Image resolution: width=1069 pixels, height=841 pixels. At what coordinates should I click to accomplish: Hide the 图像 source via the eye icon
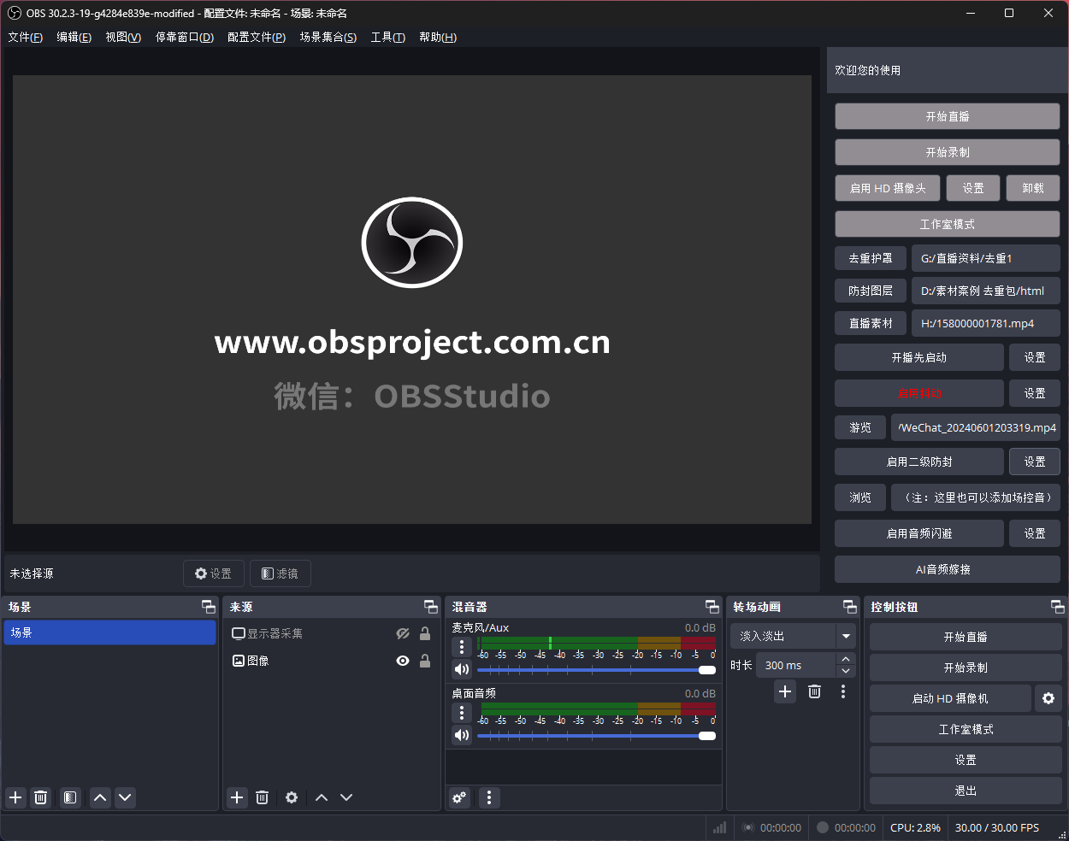(x=403, y=661)
